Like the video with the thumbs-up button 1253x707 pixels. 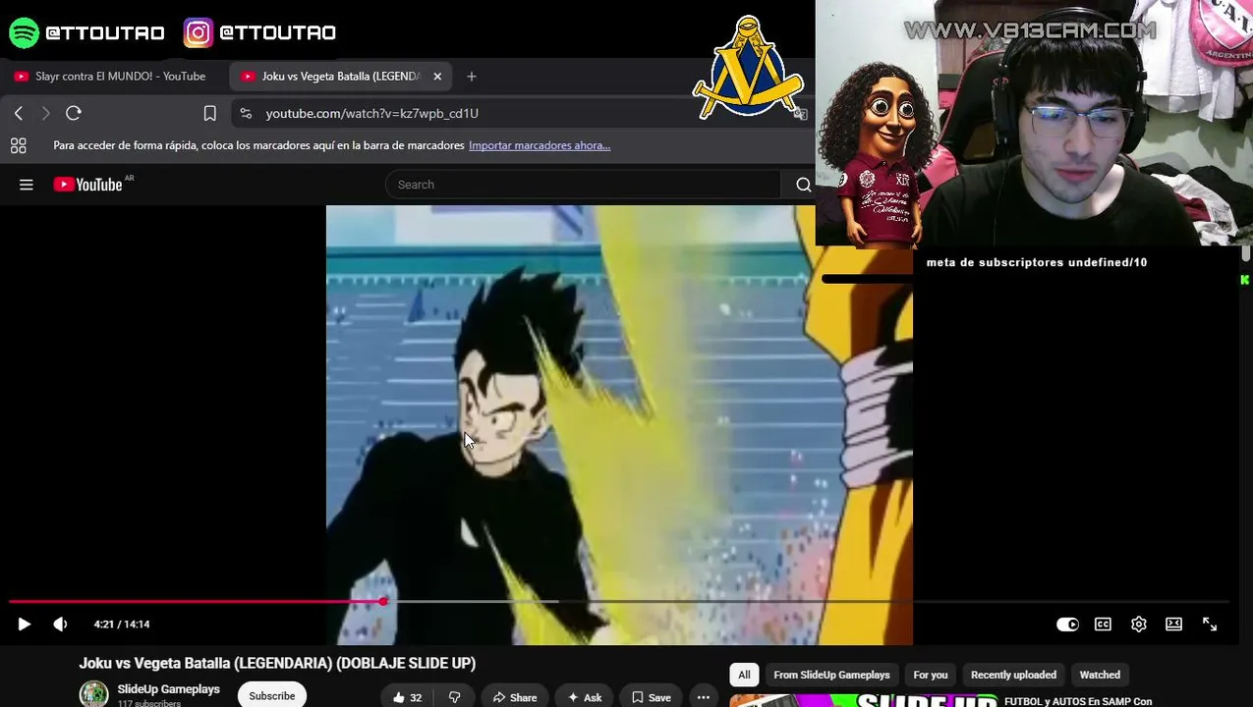point(407,697)
